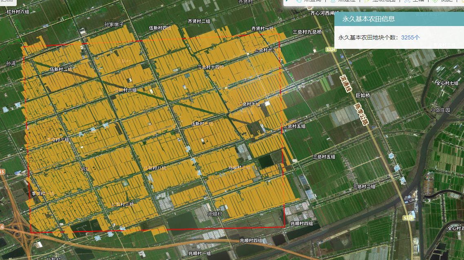Click the 兆顺村 village label
Viewport: 464px width, 260px height.
pos(215,214)
